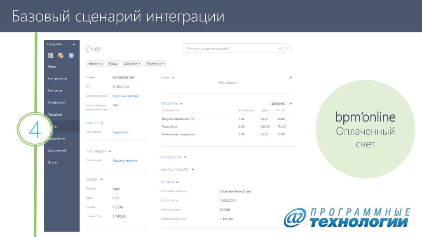Click the blue play process icon

[x=71, y=56]
